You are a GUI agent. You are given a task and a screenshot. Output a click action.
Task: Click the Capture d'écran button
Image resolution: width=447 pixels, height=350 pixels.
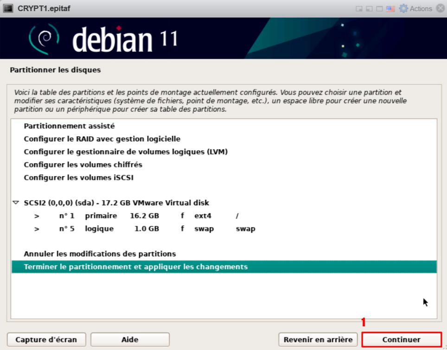tap(46, 339)
